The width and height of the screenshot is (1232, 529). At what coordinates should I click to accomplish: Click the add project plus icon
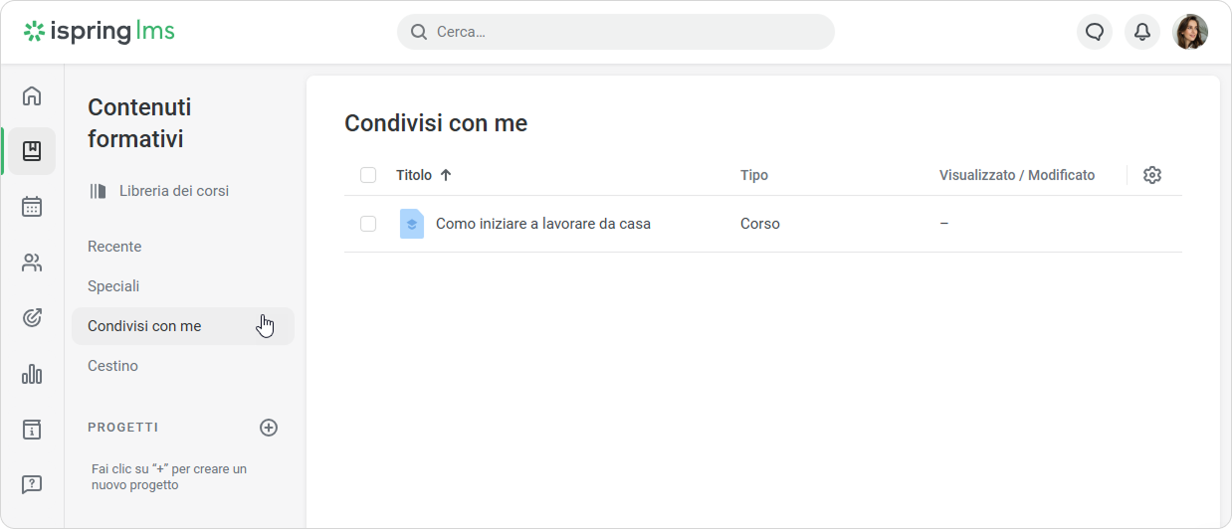(269, 428)
